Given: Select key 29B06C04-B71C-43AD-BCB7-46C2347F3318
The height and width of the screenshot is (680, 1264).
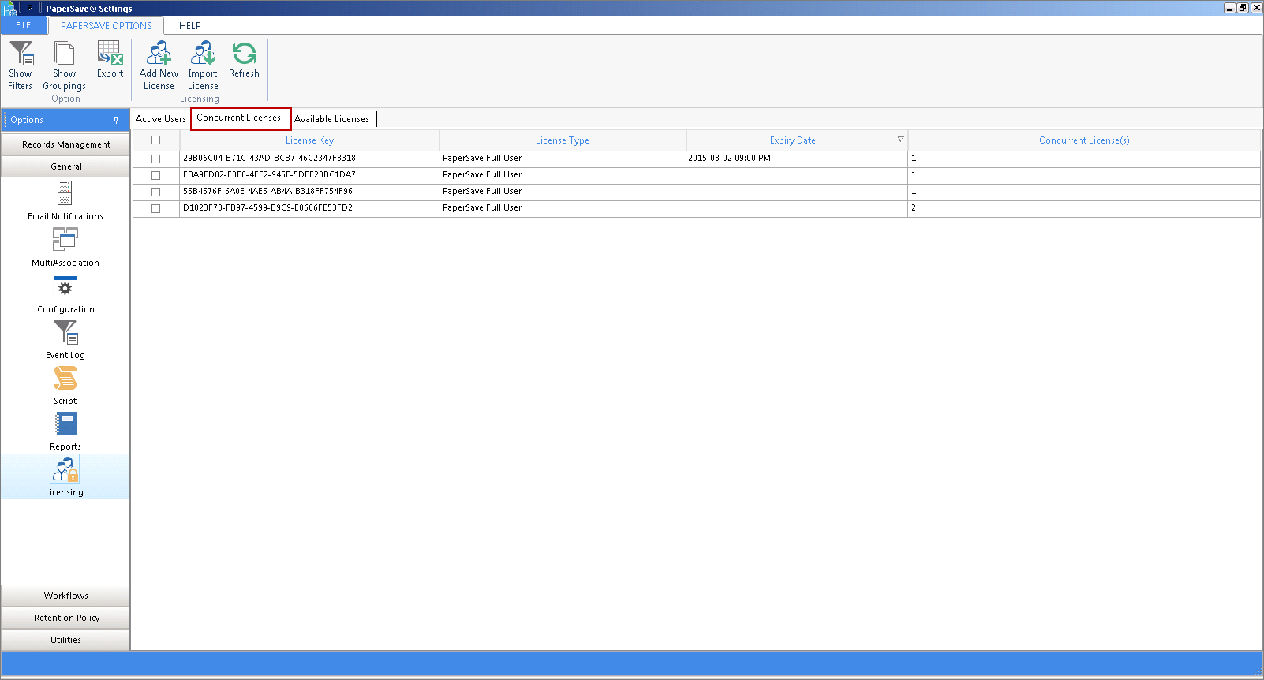Looking at the screenshot, I should (269, 159).
